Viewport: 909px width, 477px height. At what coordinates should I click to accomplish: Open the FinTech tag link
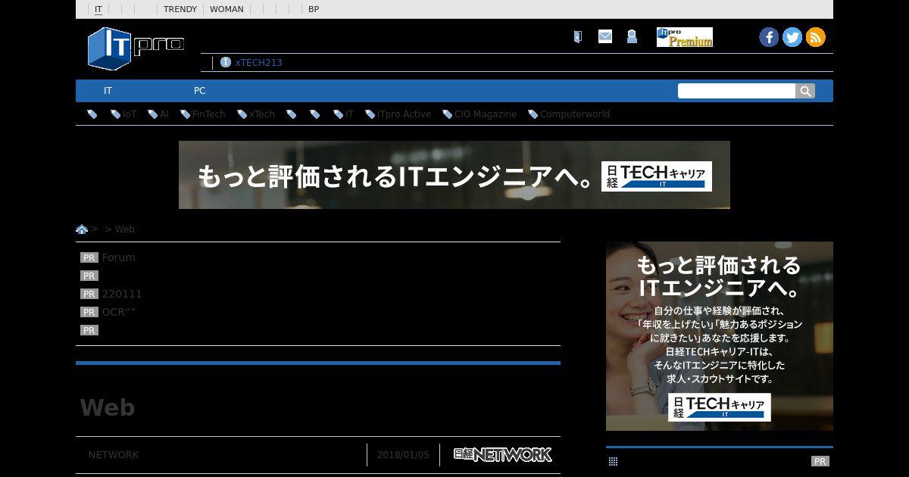pos(209,114)
